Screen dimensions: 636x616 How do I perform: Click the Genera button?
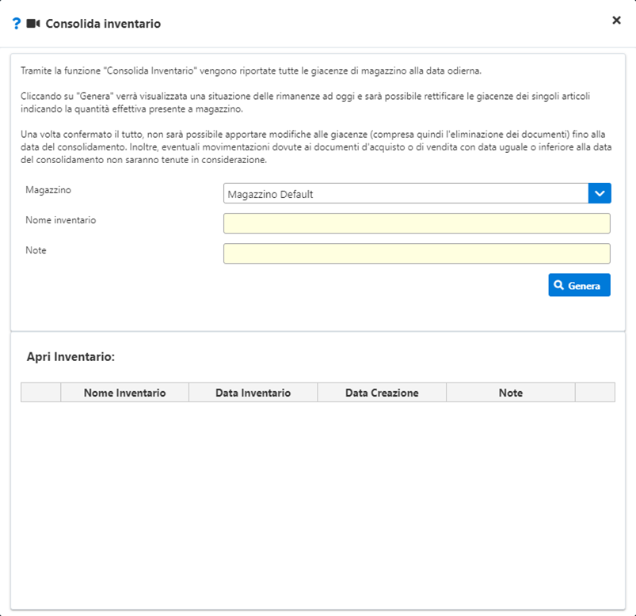tap(579, 285)
